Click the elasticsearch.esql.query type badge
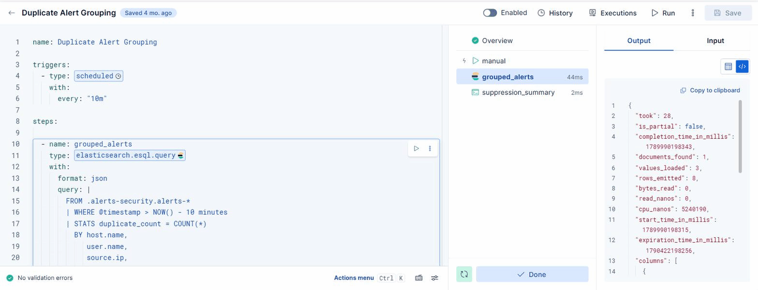Screen dimensions: 758x290 pyautogui.click(x=130, y=155)
